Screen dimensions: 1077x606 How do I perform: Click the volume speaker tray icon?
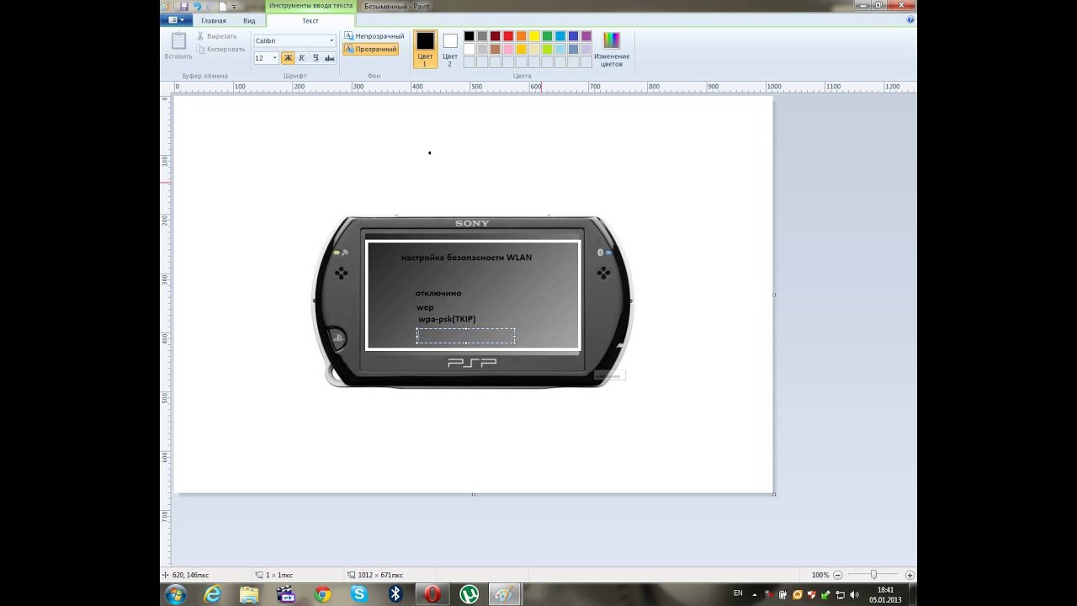pos(855,594)
